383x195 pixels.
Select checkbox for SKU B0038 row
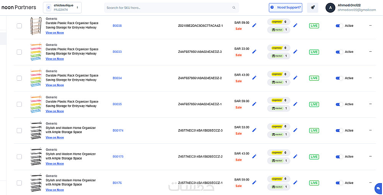click(19, 26)
